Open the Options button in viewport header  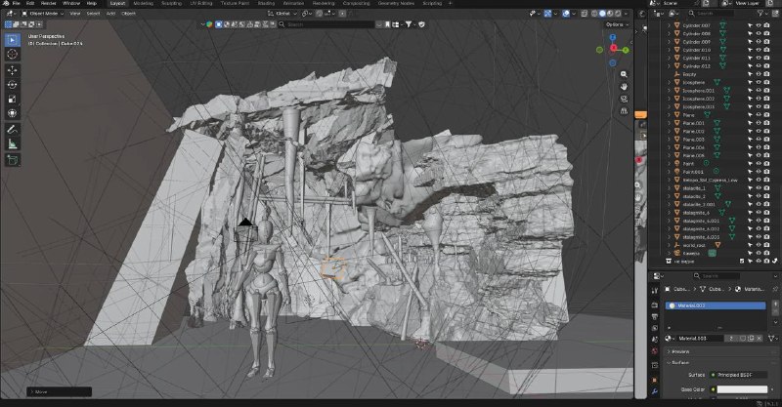(617, 24)
